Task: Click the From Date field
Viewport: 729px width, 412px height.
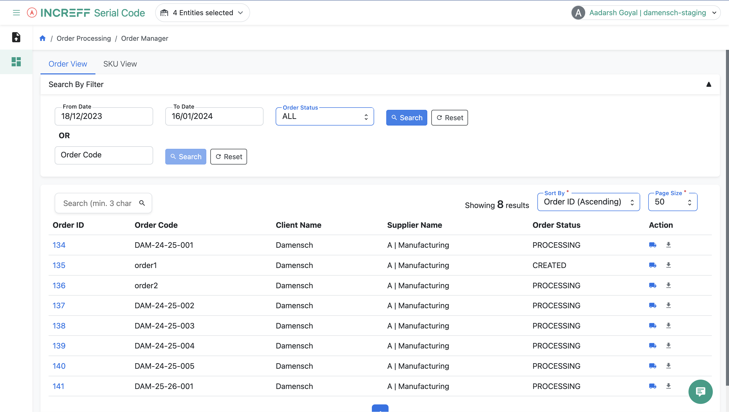Action: click(104, 116)
